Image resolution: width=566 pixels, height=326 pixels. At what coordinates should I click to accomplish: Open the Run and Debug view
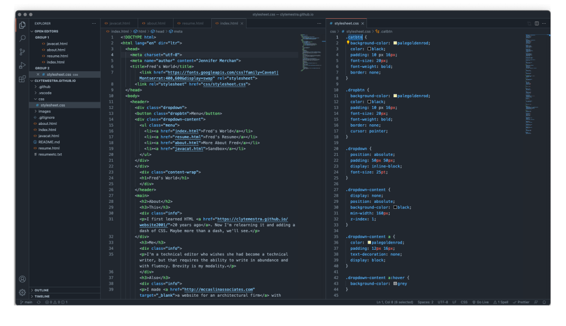pos(22,65)
